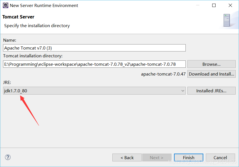Cancel the server runtime dialog
The height and width of the screenshot is (167, 239).
point(220,157)
